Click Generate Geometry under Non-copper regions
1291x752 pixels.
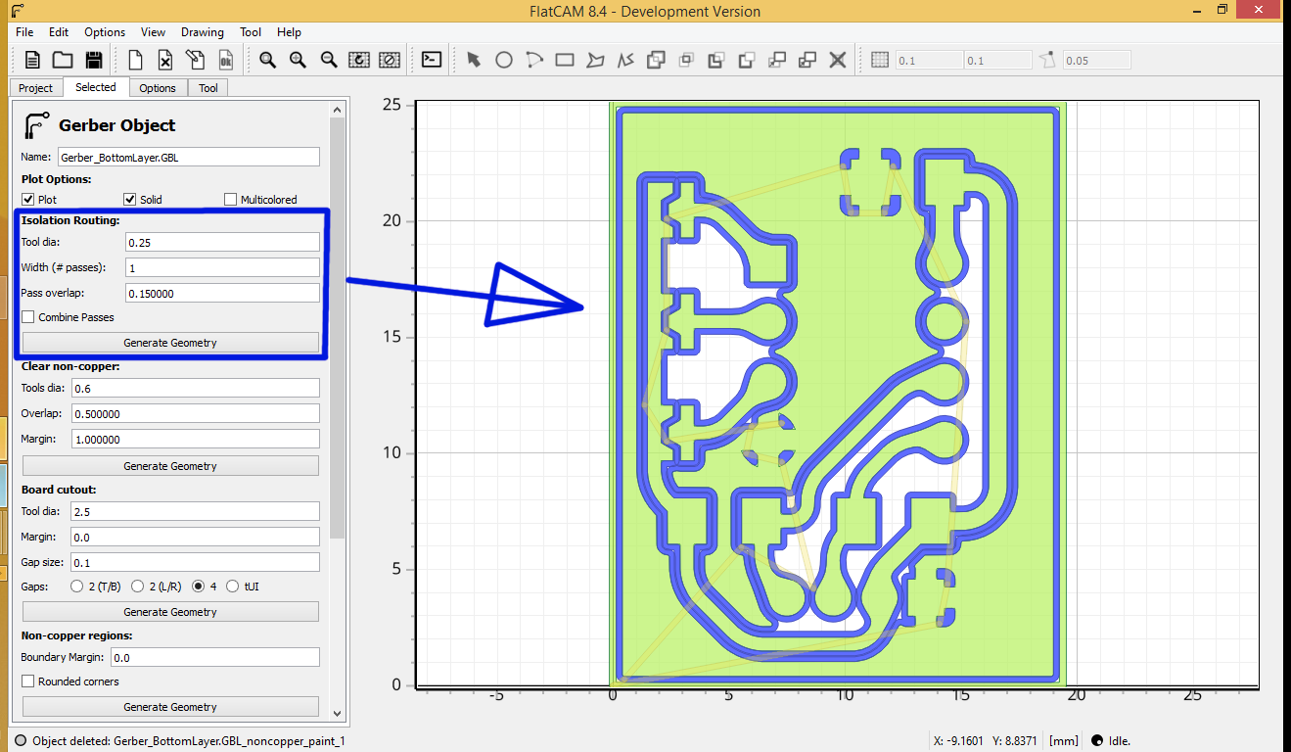click(170, 707)
